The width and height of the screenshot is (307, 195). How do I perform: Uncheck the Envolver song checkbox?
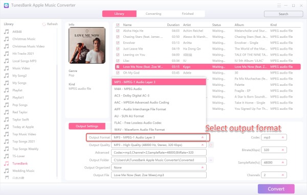118,43
